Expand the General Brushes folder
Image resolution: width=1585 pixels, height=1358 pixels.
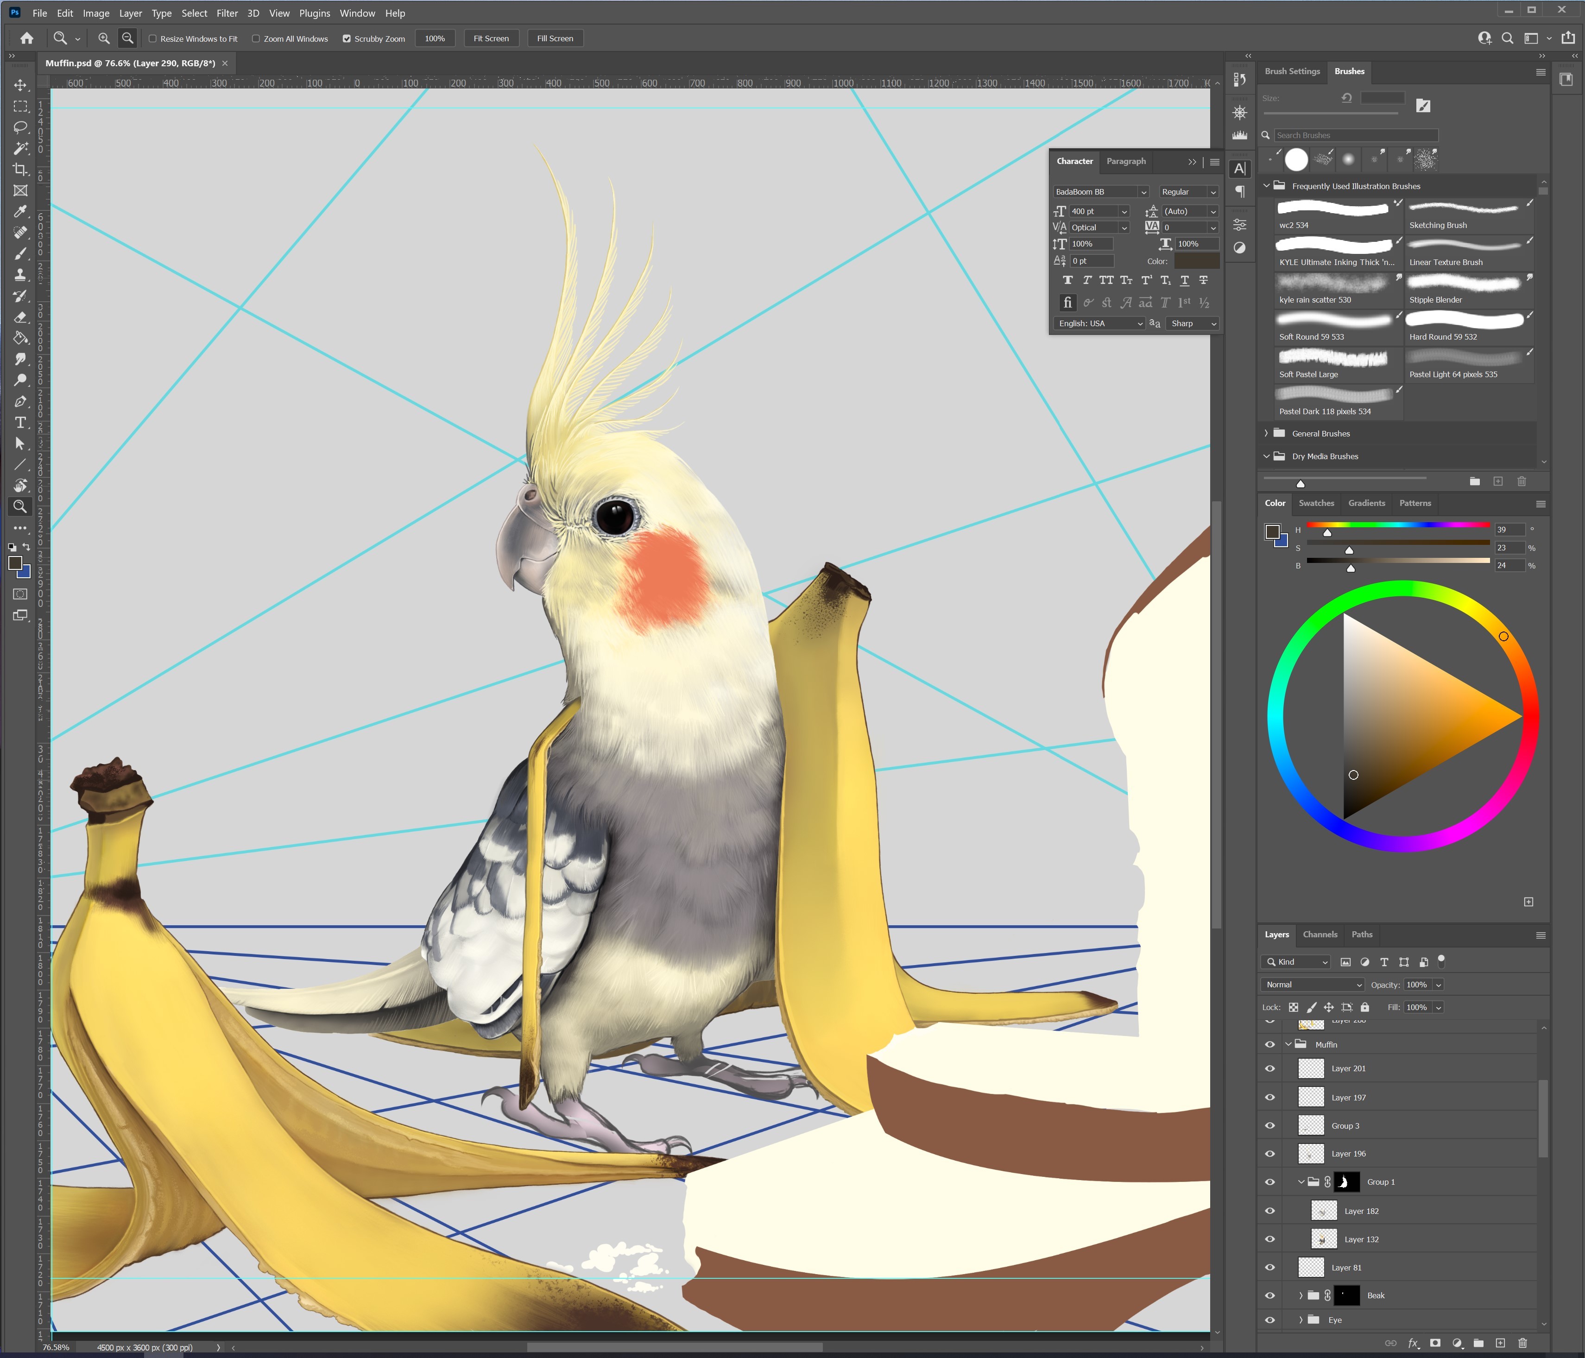pyautogui.click(x=1266, y=433)
